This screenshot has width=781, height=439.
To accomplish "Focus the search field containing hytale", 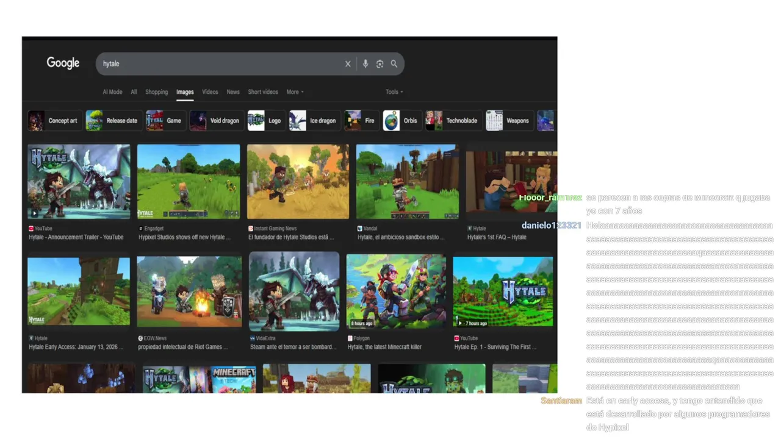I will point(250,63).
